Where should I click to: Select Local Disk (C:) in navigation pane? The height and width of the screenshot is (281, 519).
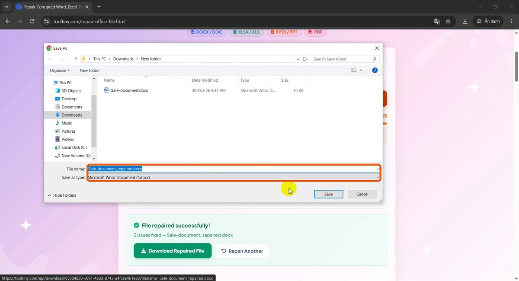click(74, 147)
